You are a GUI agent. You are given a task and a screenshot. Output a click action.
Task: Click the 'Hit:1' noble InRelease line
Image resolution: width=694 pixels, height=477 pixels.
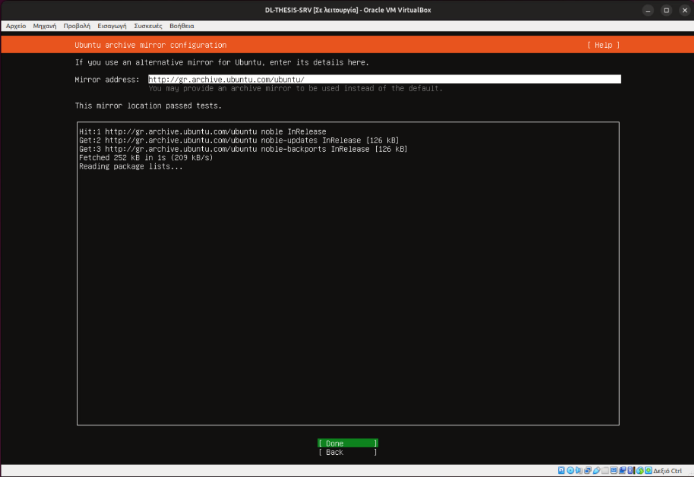[203, 132]
